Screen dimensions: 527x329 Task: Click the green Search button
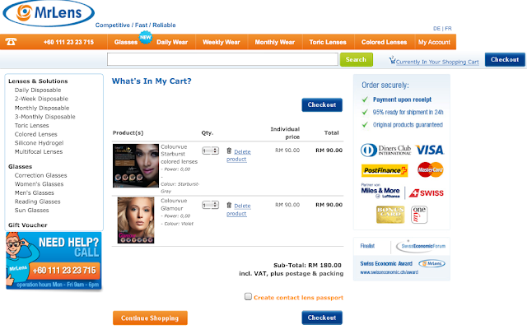click(357, 59)
